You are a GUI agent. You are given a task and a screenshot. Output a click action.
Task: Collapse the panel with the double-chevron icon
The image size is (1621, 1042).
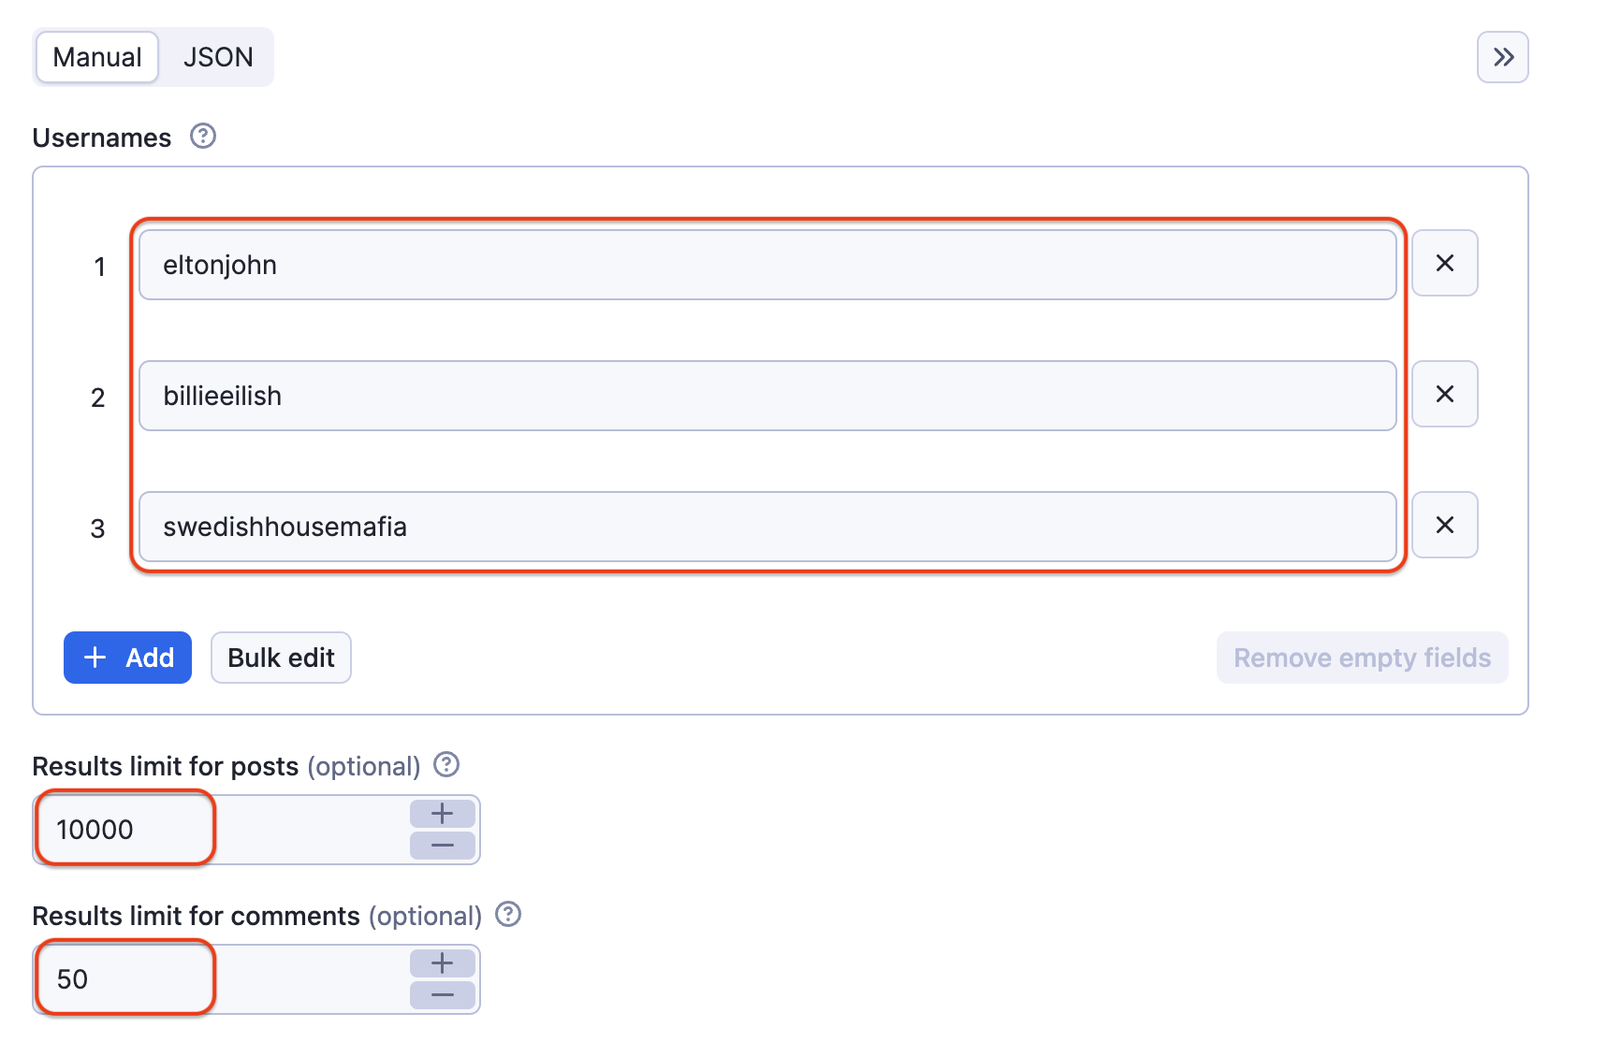point(1502,57)
